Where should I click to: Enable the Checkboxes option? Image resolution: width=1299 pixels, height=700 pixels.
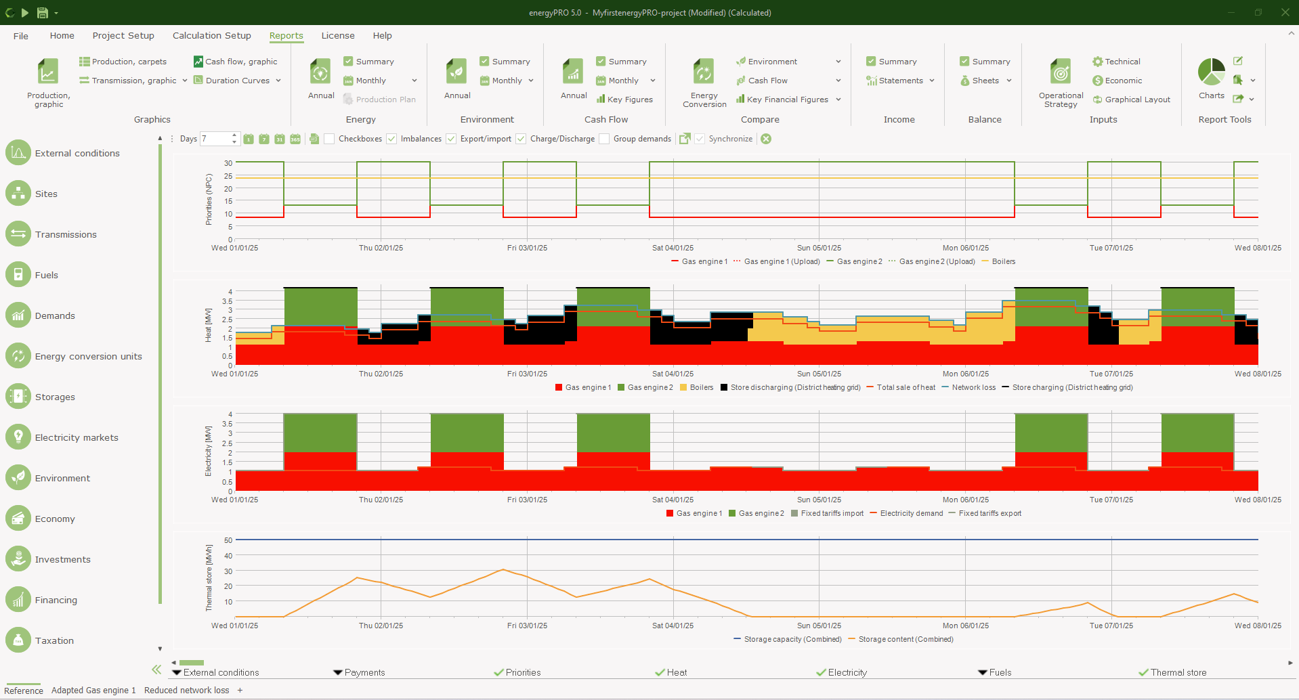(329, 139)
